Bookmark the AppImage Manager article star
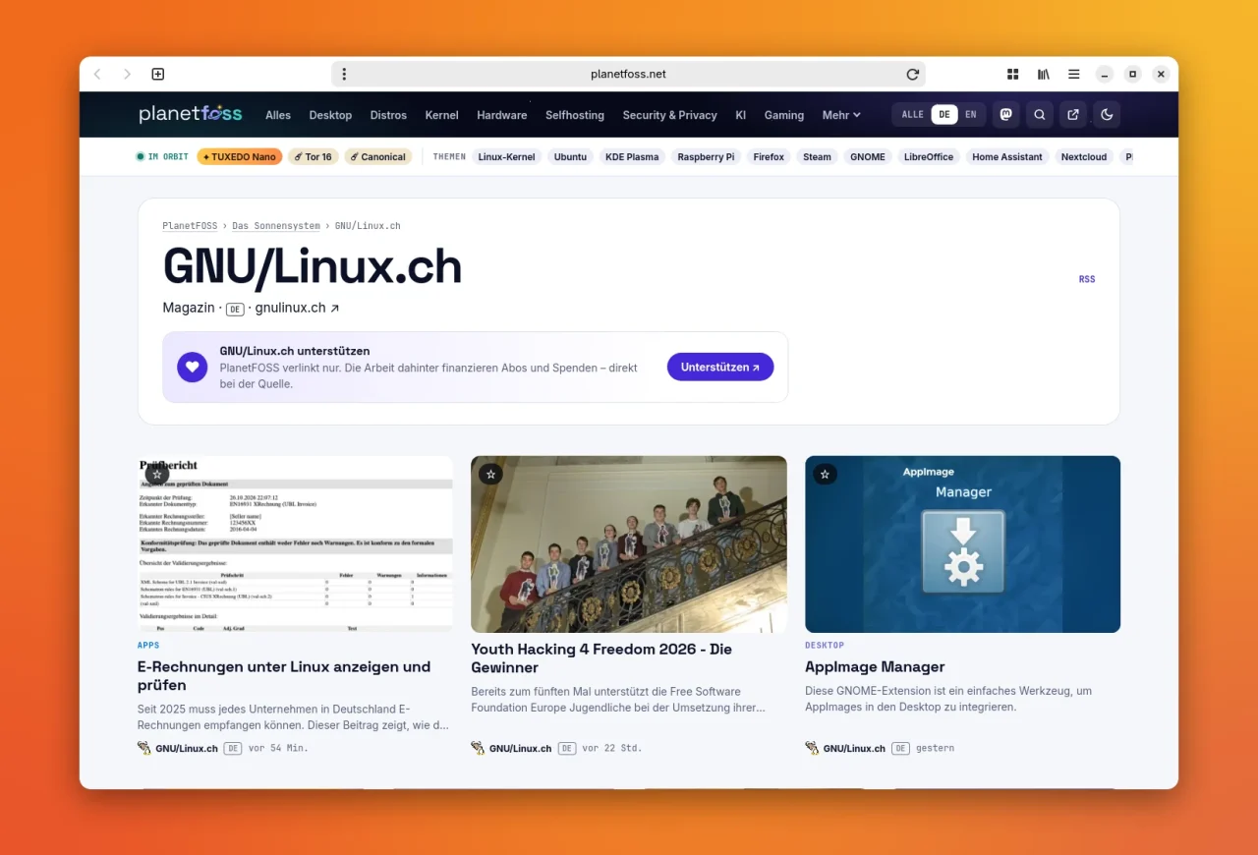The height and width of the screenshot is (855, 1258). tap(825, 474)
